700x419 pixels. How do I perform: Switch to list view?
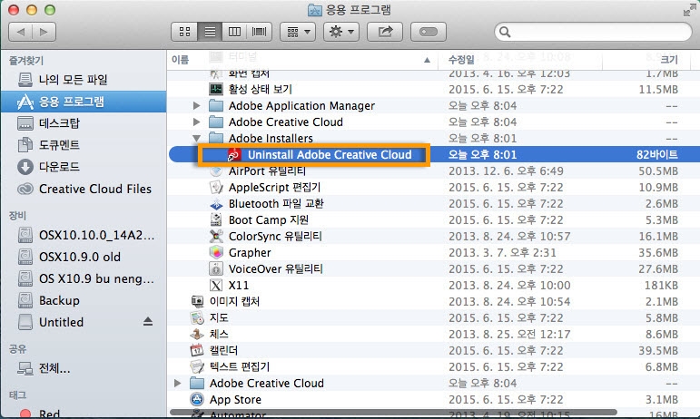pos(210,32)
